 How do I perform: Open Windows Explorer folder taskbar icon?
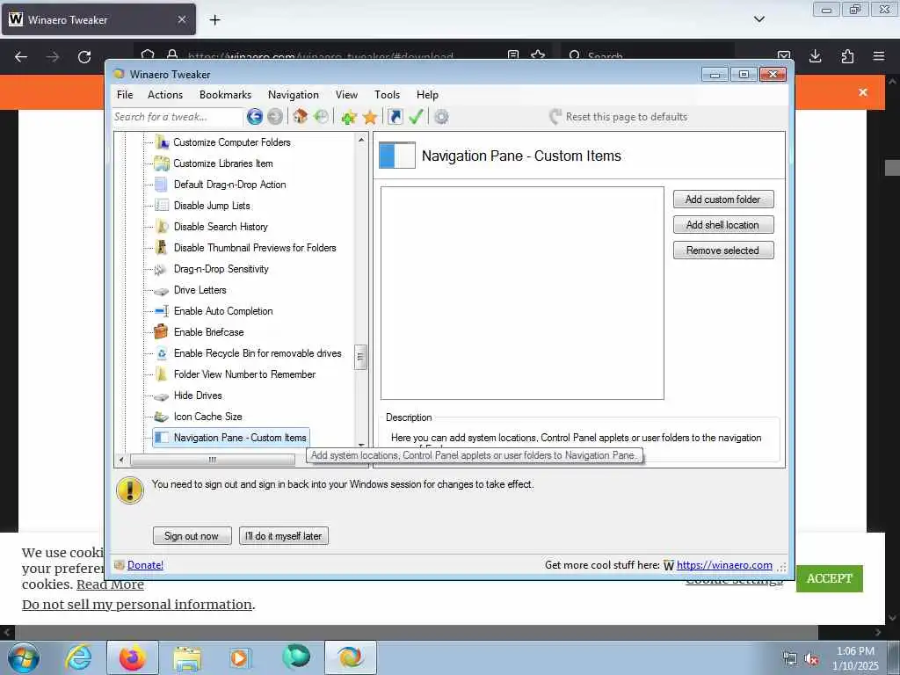(x=187, y=658)
